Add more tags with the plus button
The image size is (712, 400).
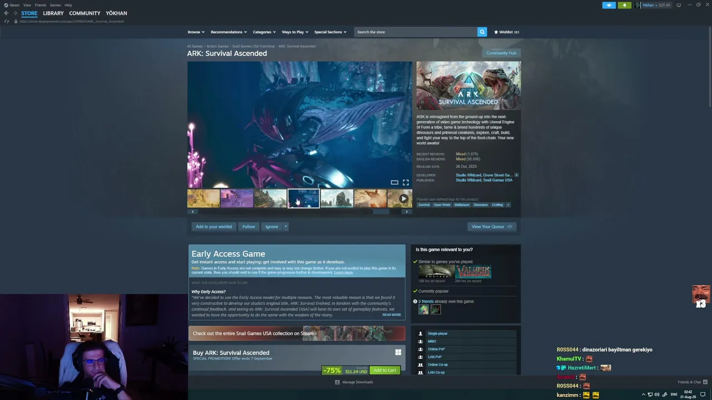click(x=508, y=205)
